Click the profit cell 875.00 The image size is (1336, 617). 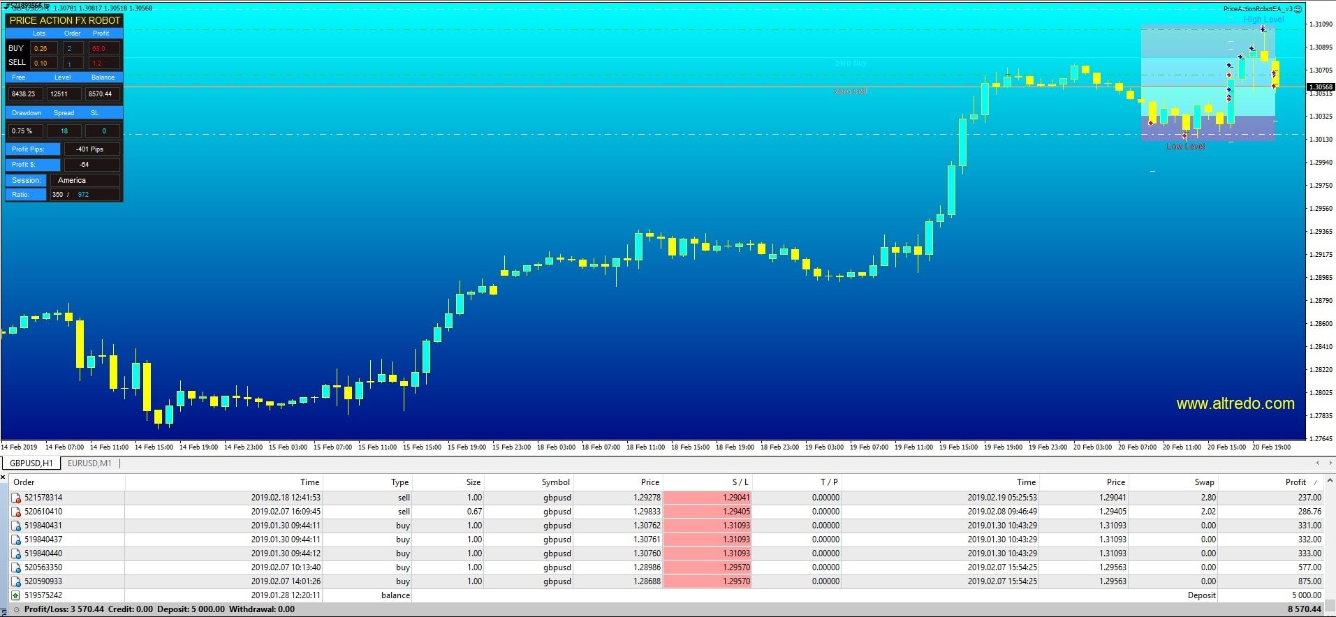point(1309,581)
